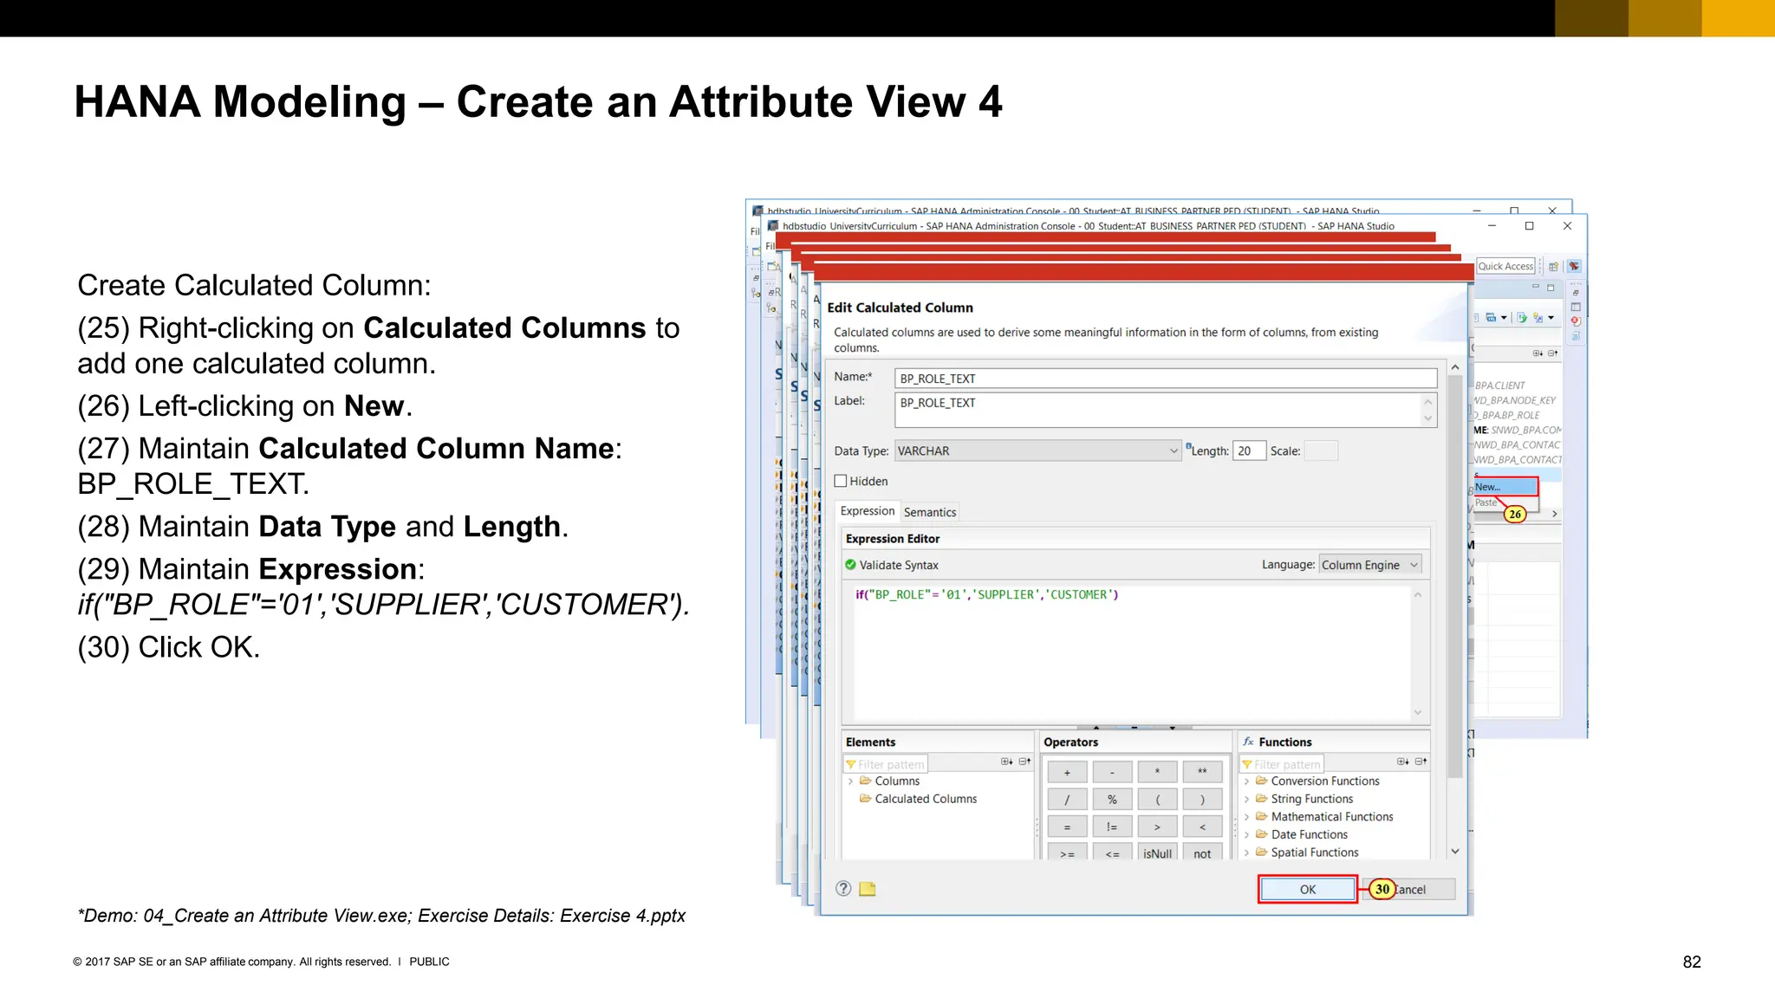This screenshot has height=998, width=1775.
Task: Click the greater-than operator button
Action: coord(1157,827)
